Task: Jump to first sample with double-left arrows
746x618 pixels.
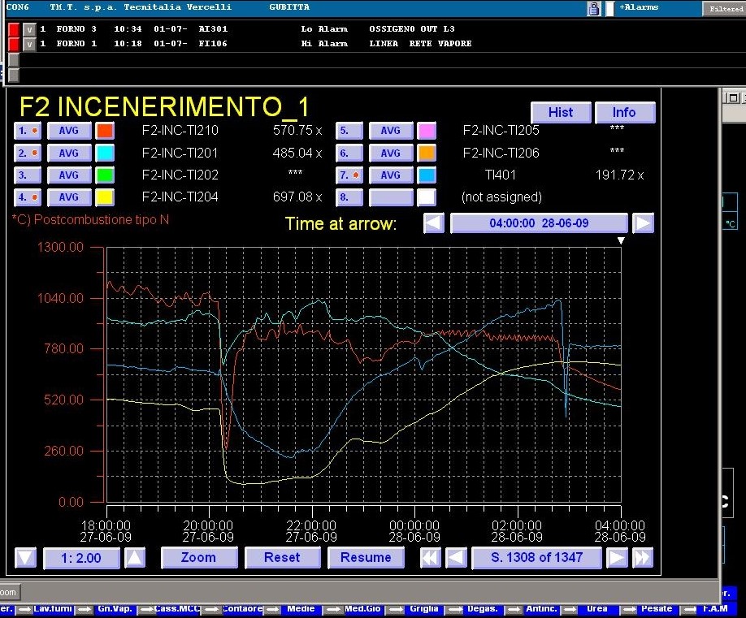Action: [x=431, y=558]
